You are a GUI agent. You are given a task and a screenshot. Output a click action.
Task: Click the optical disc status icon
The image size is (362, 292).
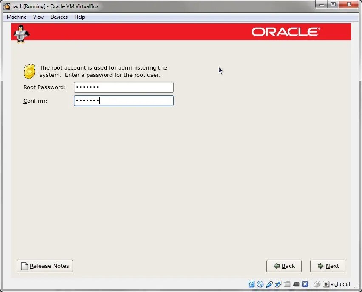(260, 284)
